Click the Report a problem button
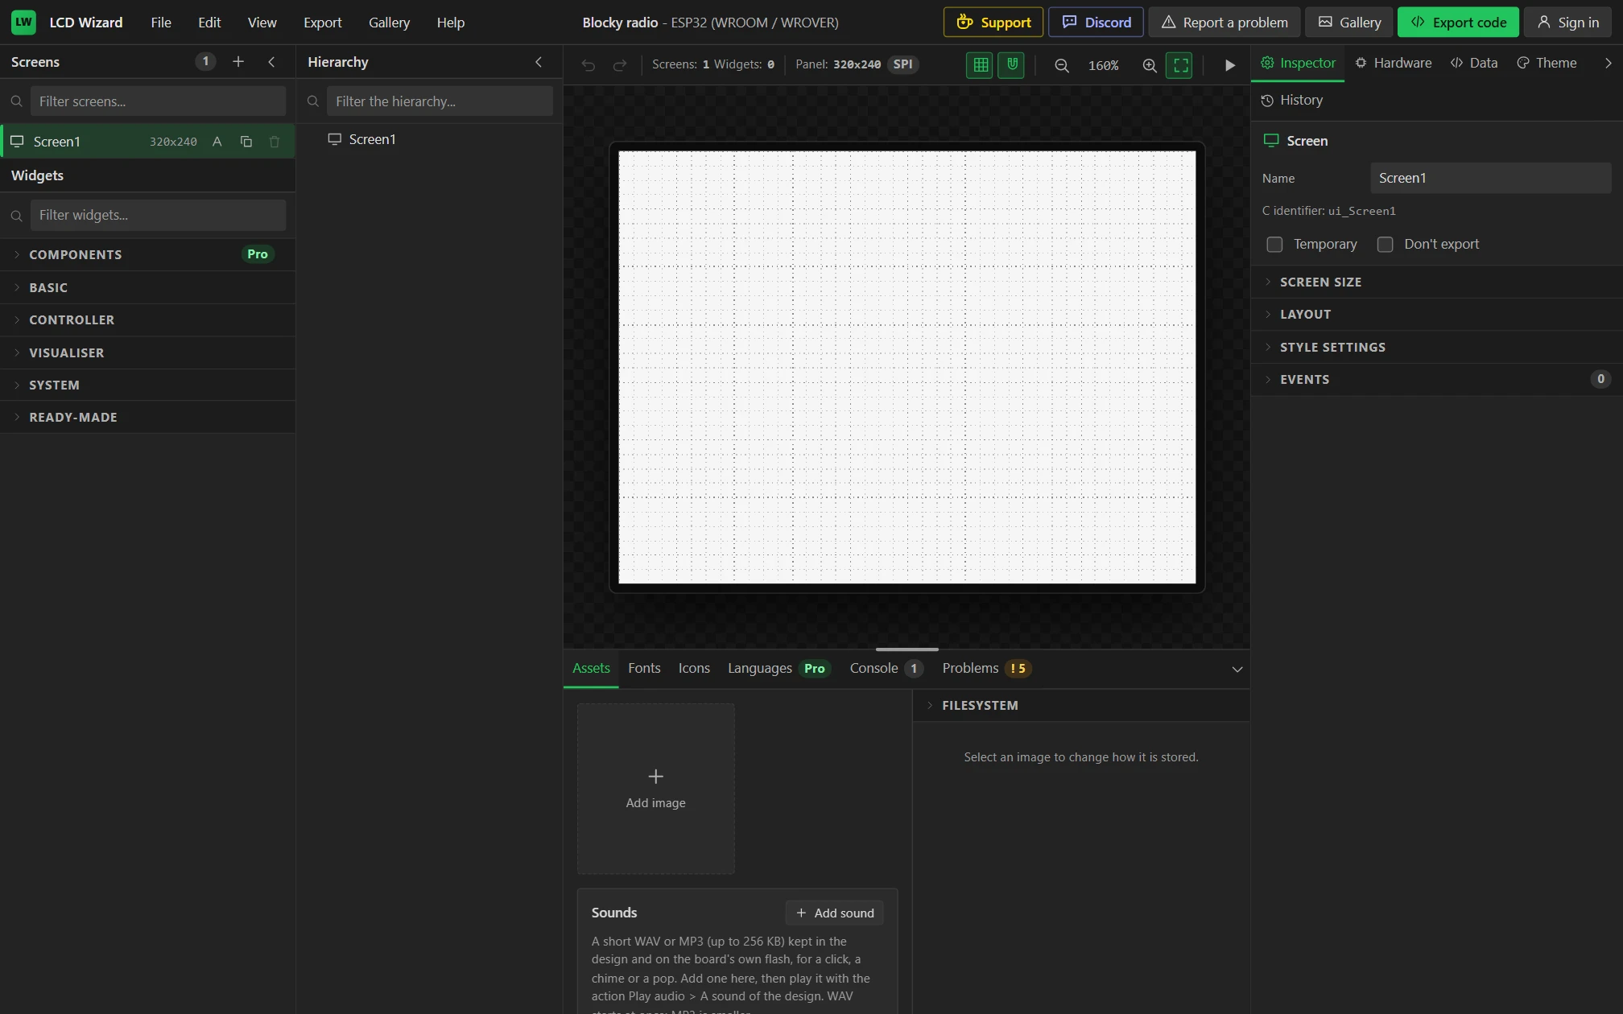The image size is (1623, 1014). click(1224, 23)
